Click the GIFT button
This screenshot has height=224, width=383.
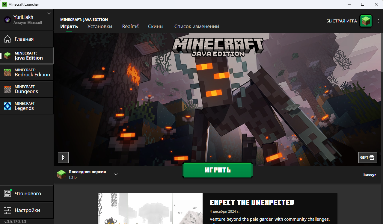pyautogui.click(x=368, y=158)
